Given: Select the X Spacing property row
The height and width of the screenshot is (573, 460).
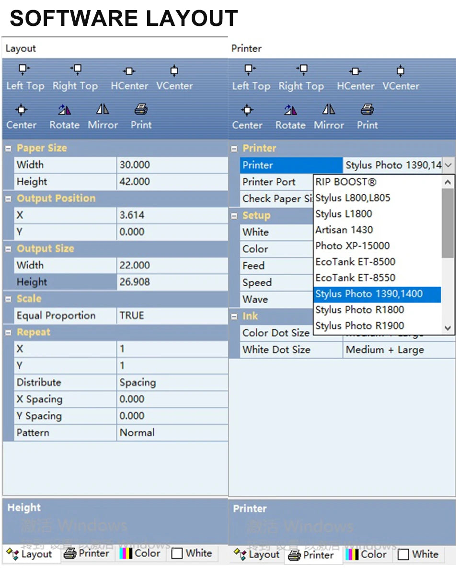Looking at the screenshot, I should tap(121, 399).
